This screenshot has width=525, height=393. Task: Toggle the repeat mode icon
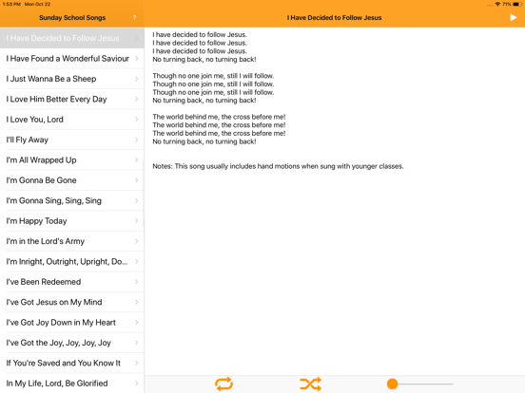pos(224,384)
